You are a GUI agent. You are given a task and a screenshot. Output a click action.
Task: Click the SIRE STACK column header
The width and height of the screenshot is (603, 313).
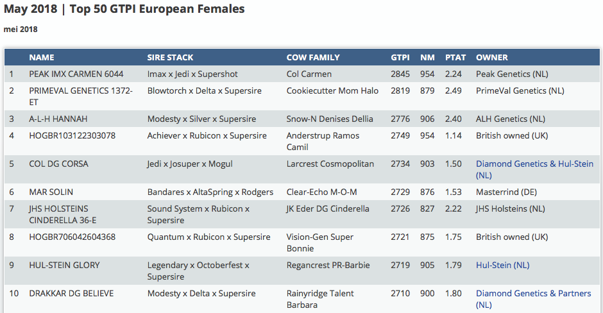(x=170, y=58)
